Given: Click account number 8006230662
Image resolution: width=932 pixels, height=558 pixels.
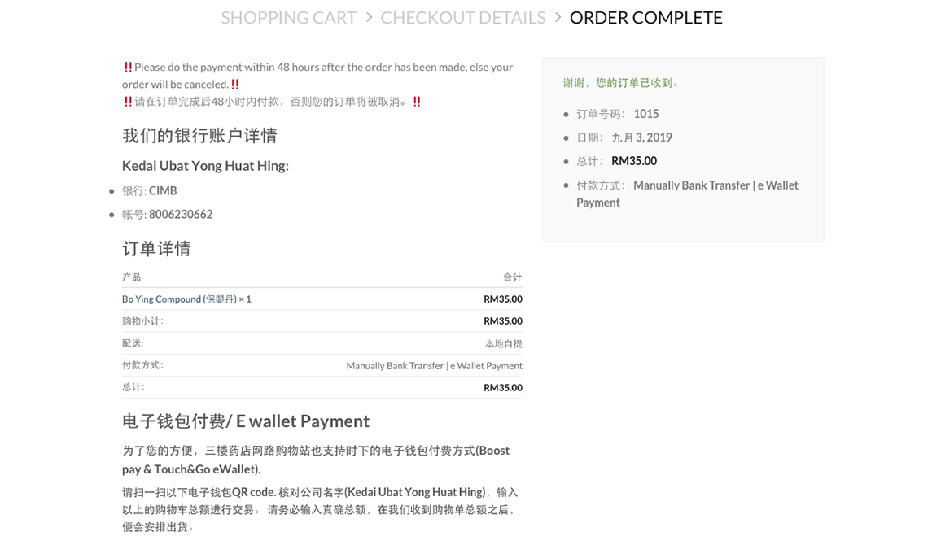Looking at the screenshot, I should click(181, 215).
